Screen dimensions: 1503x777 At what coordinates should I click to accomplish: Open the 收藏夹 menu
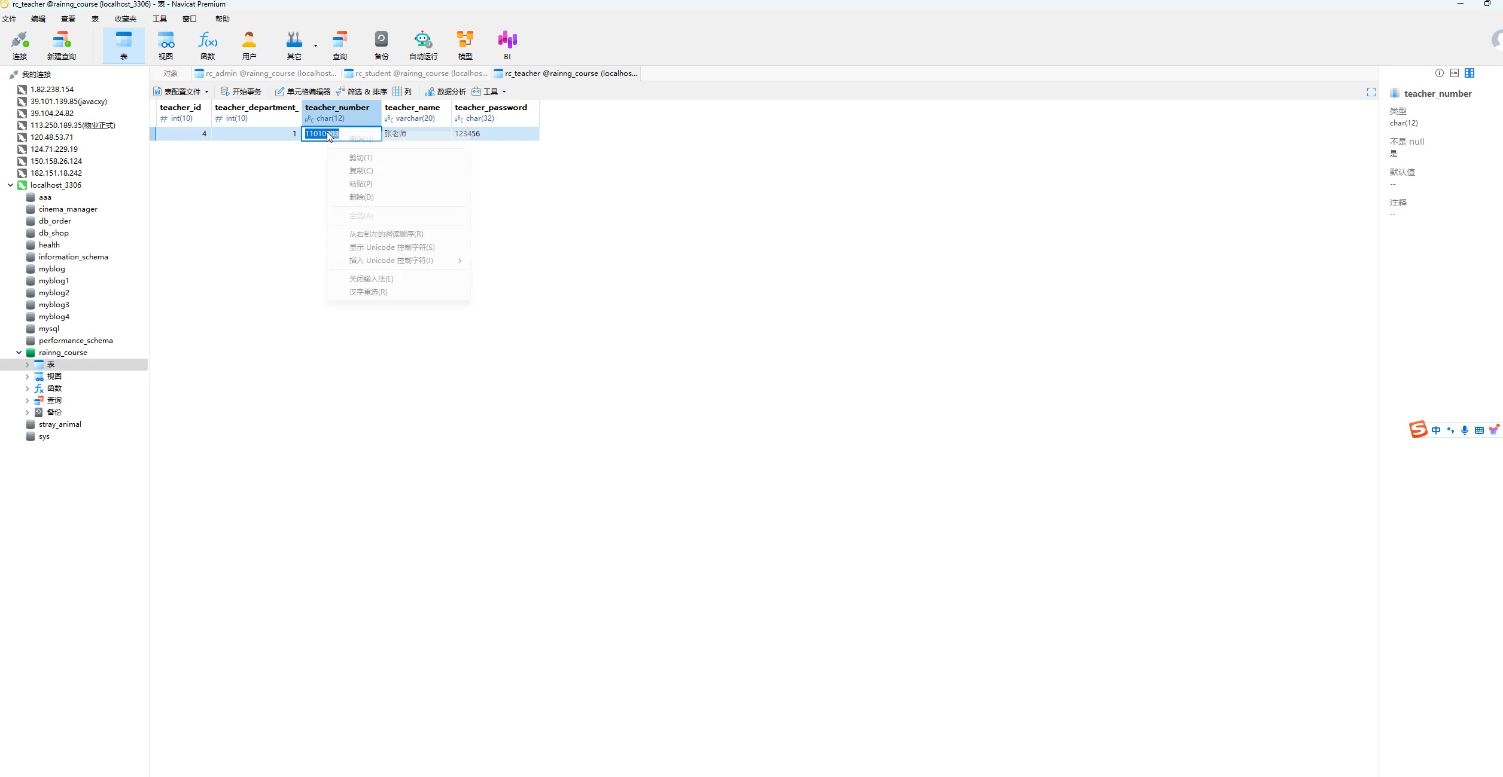[126, 19]
